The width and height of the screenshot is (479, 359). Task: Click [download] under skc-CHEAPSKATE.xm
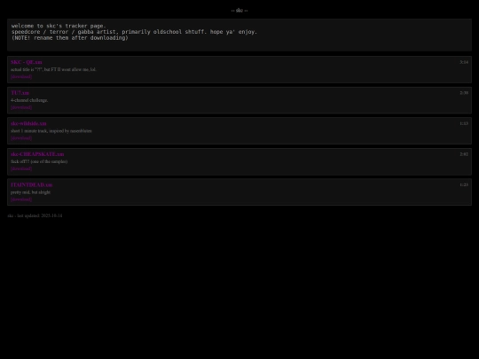pyautogui.click(x=21, y=168)
